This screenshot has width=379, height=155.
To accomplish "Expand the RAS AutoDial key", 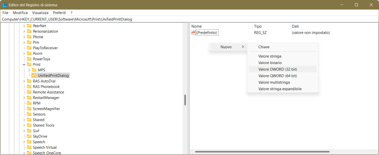I will point(24,81).
